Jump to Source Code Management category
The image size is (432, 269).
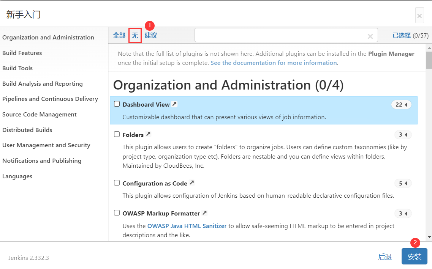tap(40, 115)
